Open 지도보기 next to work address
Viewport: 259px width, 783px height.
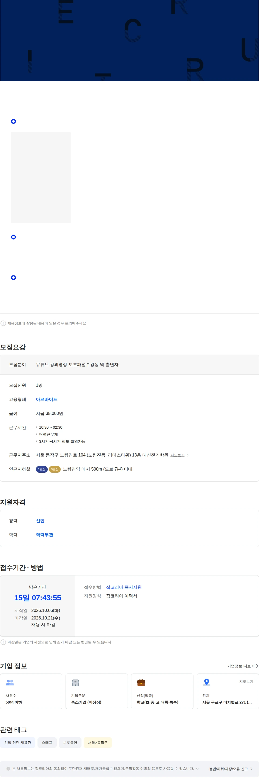(x=178, y=455)
